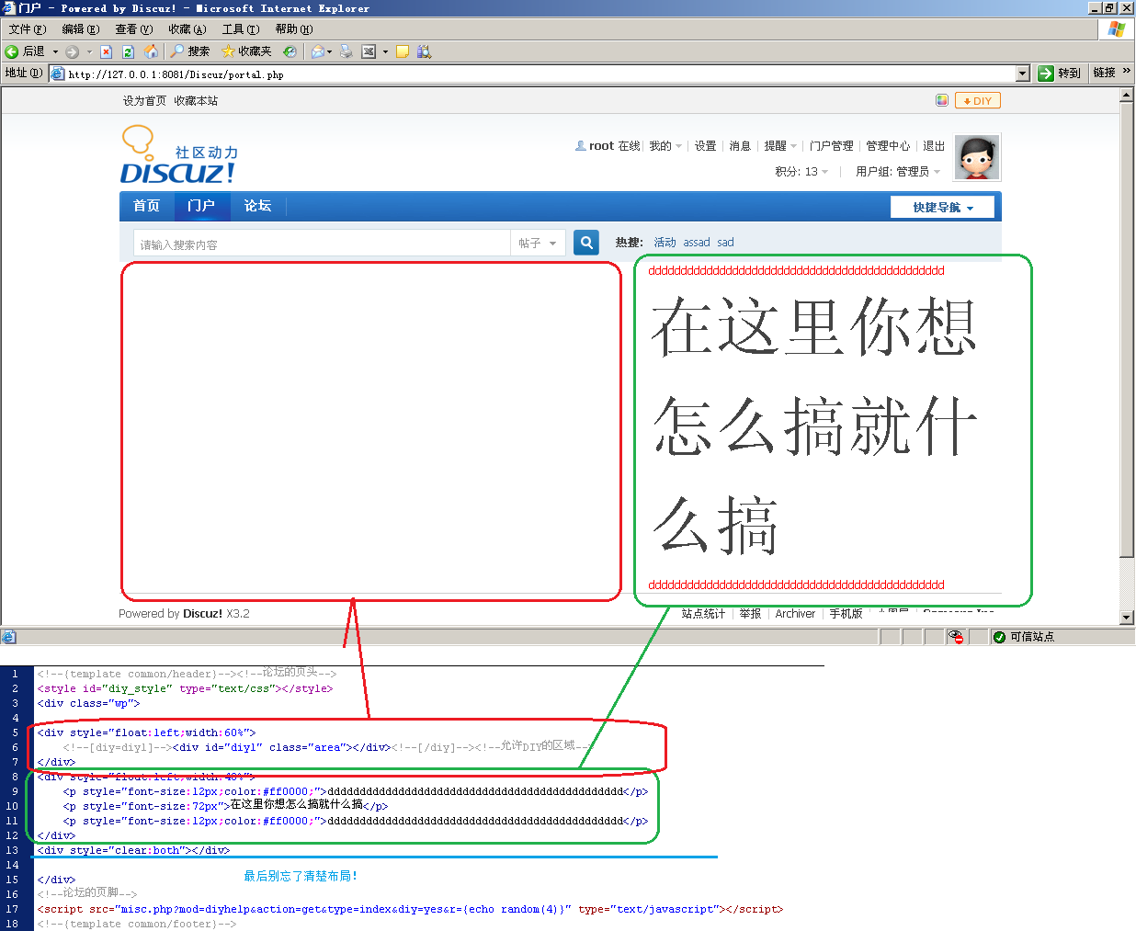The width and height of the screenshot is (1136, 931).
Task: Open the 搜索 search pane
Action: [x=190, y=51]
